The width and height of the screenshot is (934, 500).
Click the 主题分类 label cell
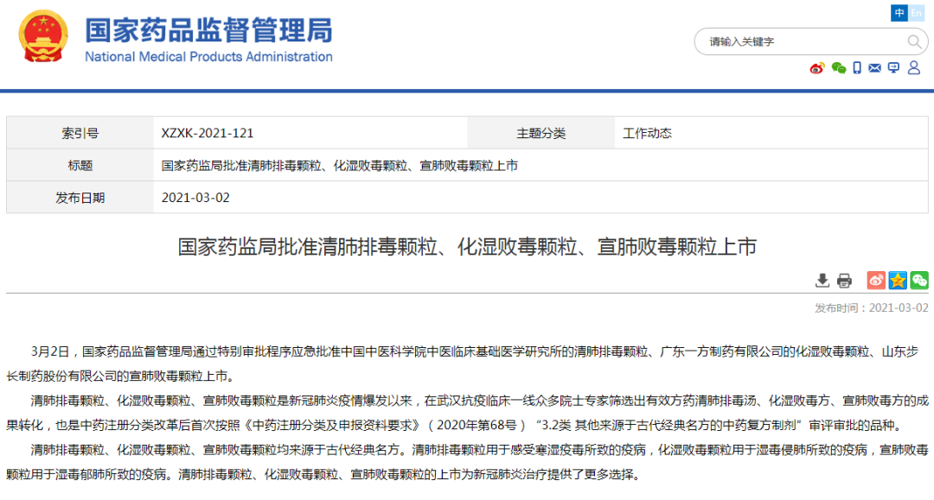coord(541,133)
